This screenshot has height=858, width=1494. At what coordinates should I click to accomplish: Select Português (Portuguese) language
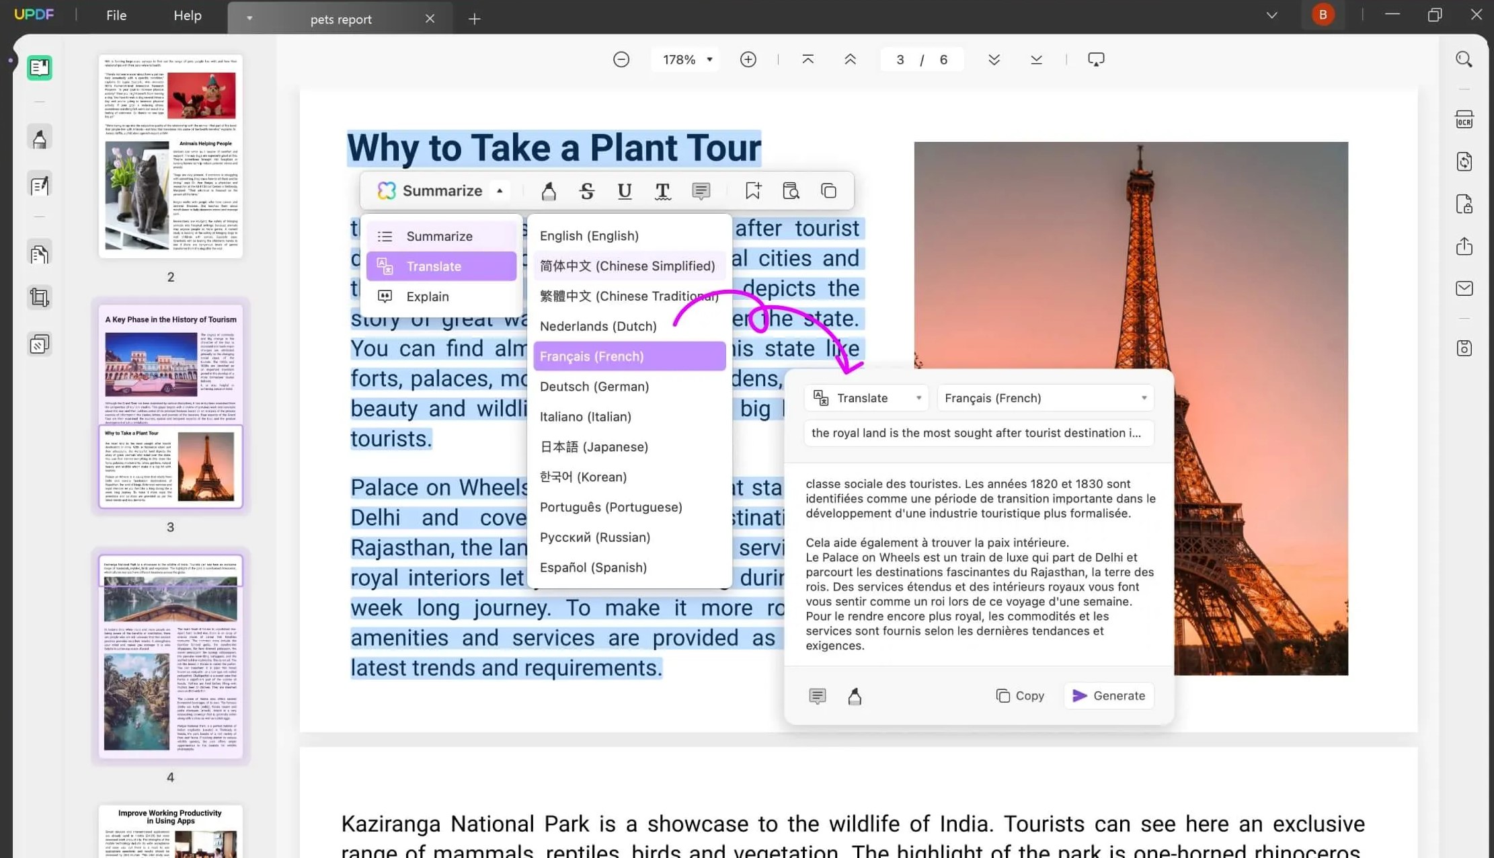629,507
